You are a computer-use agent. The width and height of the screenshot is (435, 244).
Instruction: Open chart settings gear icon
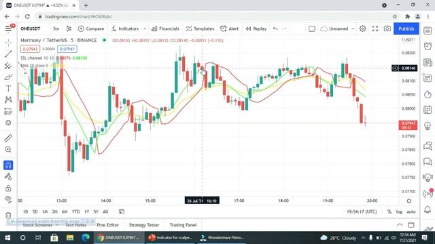(362, 28)
